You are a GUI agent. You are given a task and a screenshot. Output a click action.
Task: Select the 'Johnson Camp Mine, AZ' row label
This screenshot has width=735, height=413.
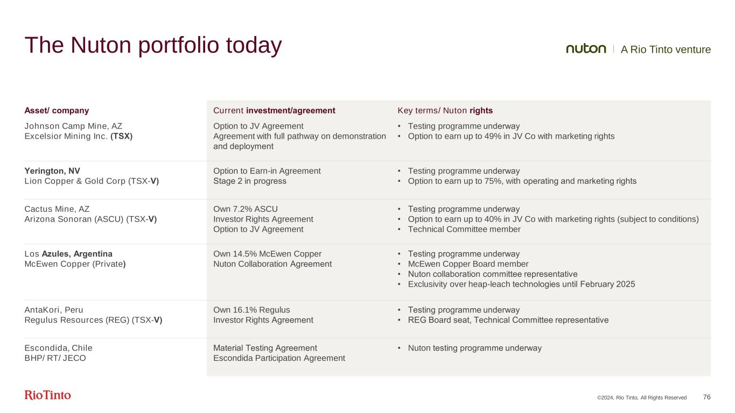tap(73, 126)
